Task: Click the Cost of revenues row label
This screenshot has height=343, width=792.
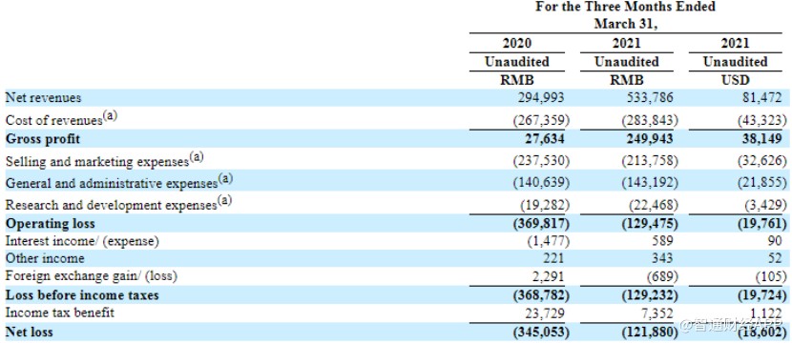Action: (x=61, y=119)
